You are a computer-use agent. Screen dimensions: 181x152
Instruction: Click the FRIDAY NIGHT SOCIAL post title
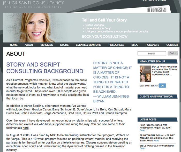(157, 138)
